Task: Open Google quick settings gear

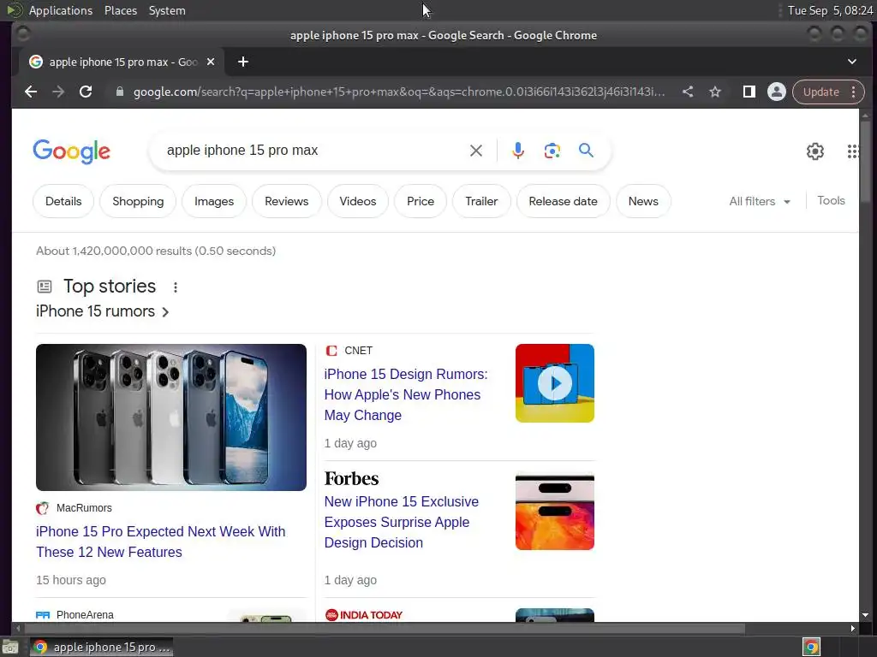Action: [x=815, y=151]
